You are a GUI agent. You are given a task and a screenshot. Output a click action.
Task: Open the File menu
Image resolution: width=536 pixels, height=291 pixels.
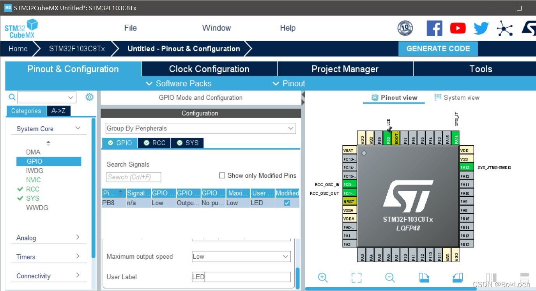click(131, 28)
